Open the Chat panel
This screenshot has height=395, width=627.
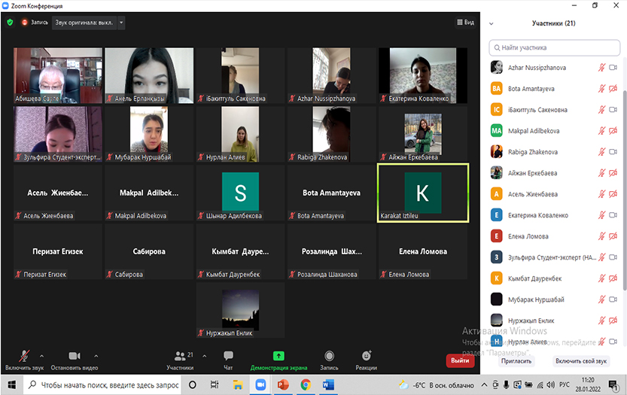(228, 358)
